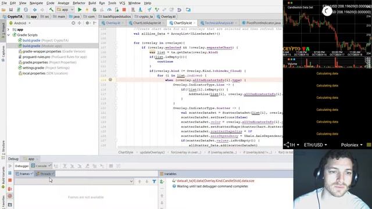Open the Captures side panel tab
The width and height of the screenshot is (372, 209).
(x=3, y=53)
